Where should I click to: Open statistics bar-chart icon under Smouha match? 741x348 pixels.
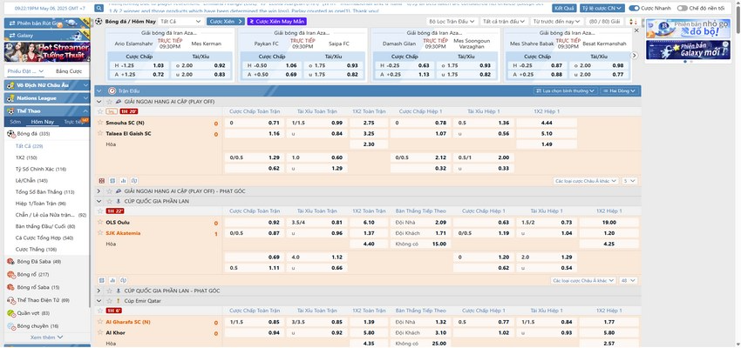123,181
